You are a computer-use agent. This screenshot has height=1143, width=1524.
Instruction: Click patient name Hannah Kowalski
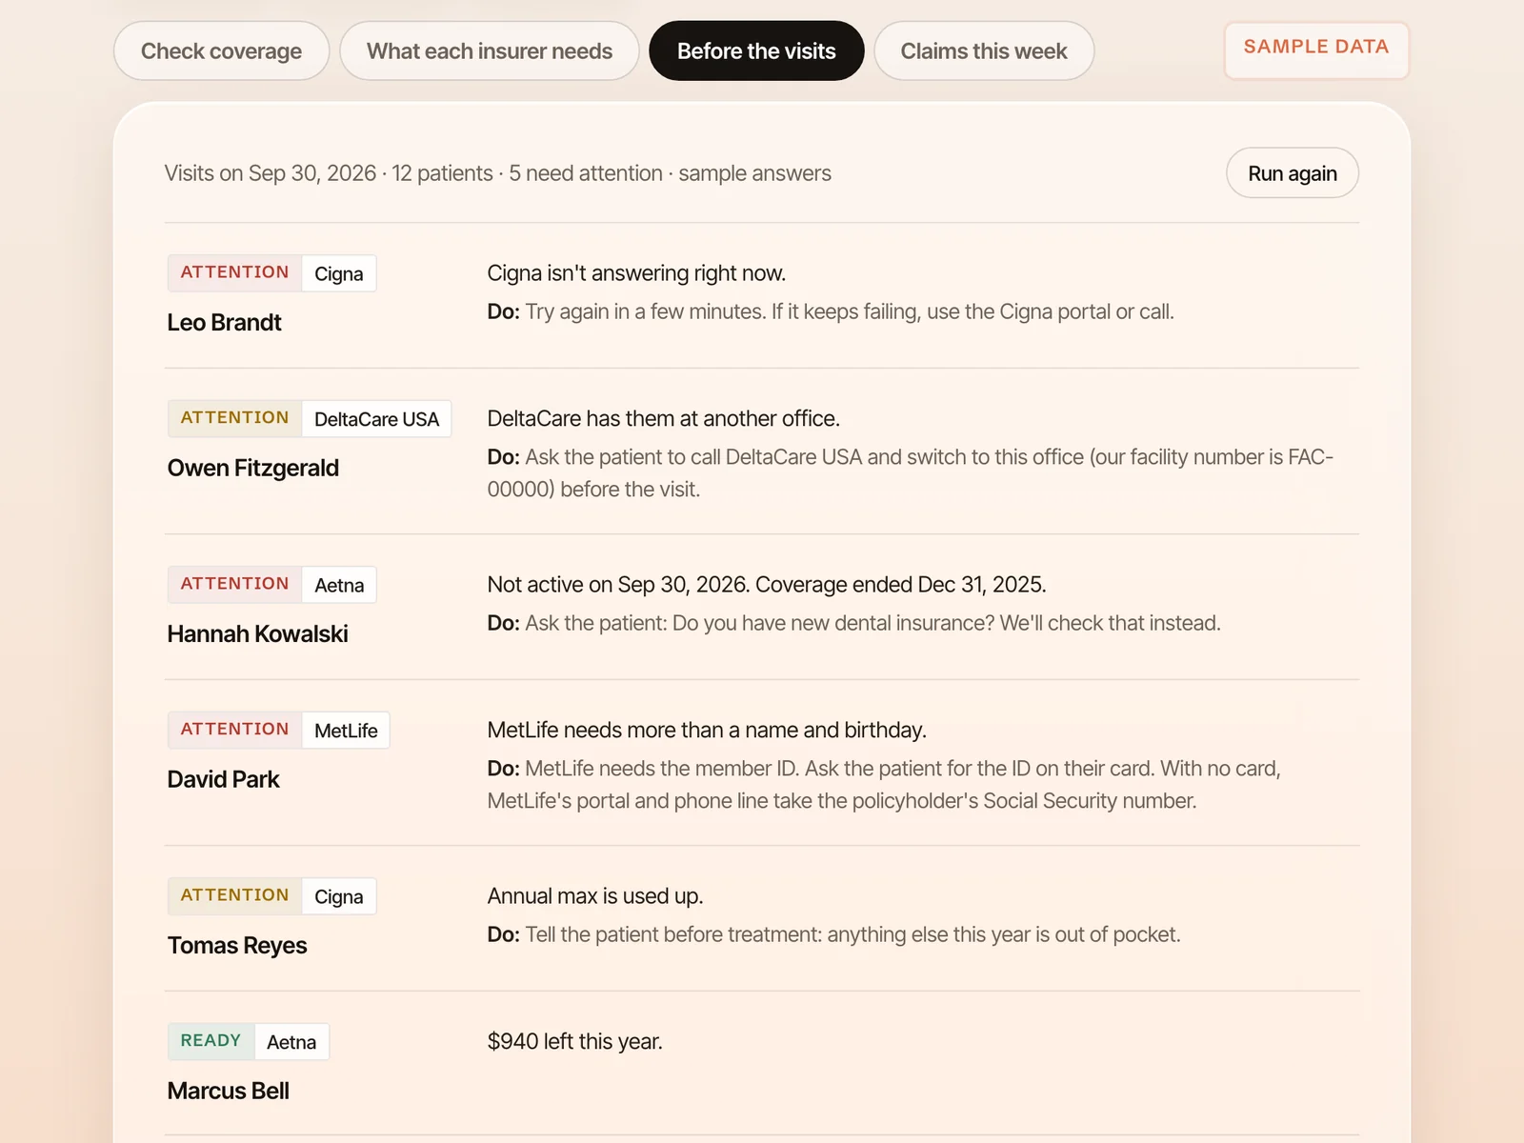point(257,634)
